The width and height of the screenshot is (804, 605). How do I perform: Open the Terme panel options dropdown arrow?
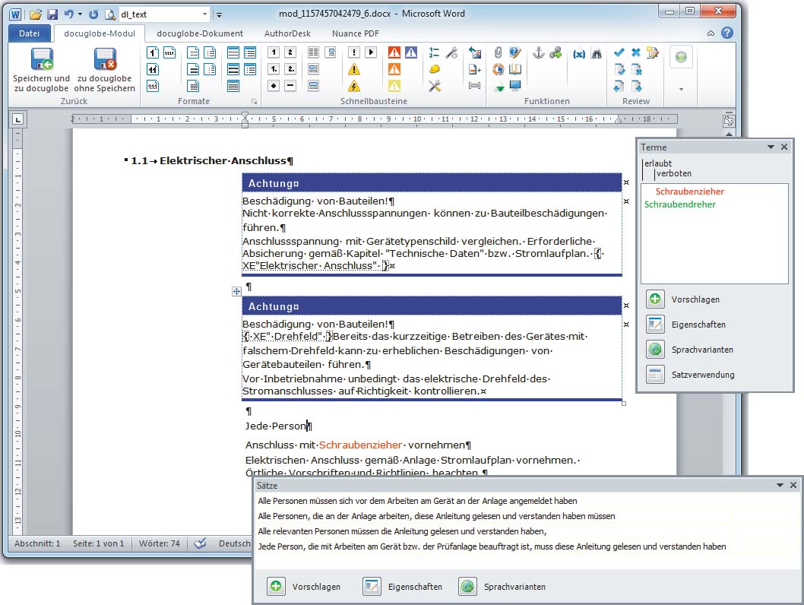coord(771,147)
